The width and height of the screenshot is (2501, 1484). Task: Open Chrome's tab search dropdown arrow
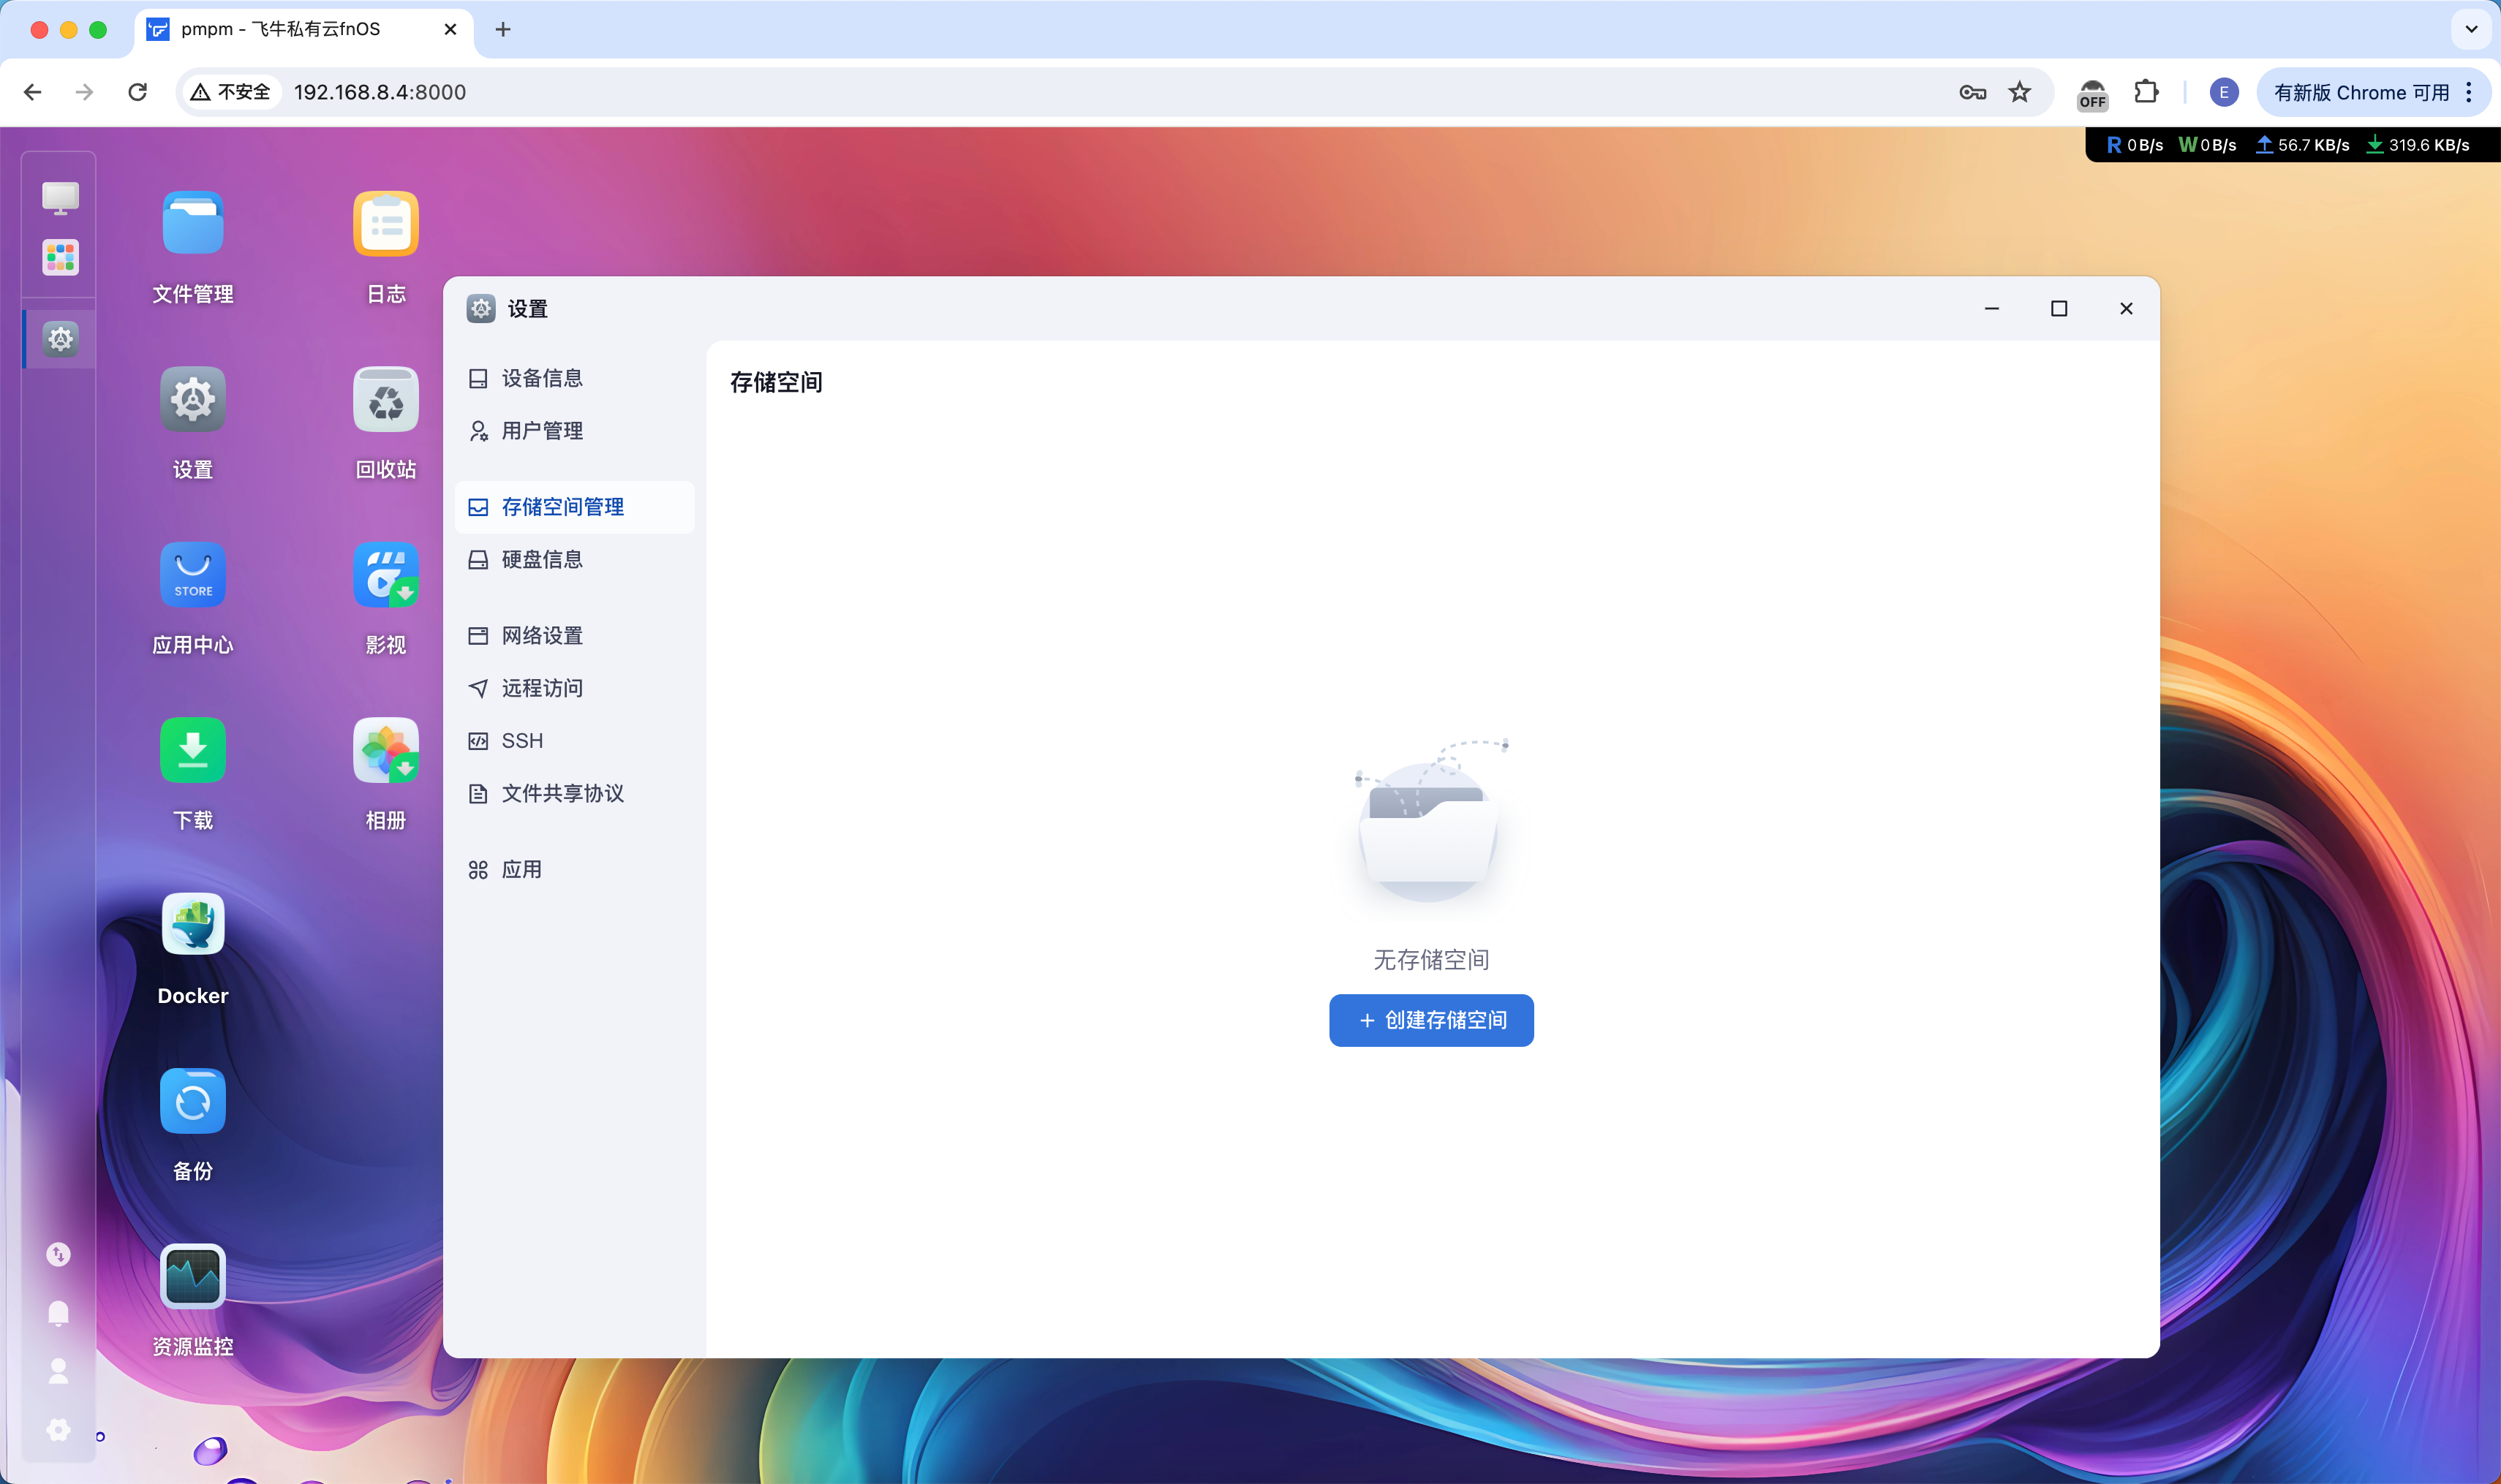pyautogui.click(x=2470, y=30)
